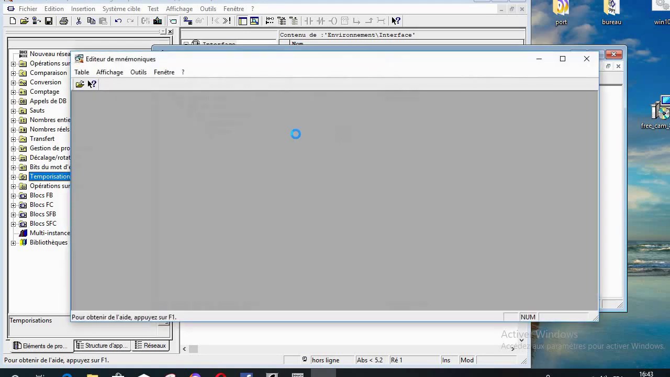The image size is (670, 377).
Task: Click open folder icon in Editeur de mnémoniques
Action: coord(80,84)
